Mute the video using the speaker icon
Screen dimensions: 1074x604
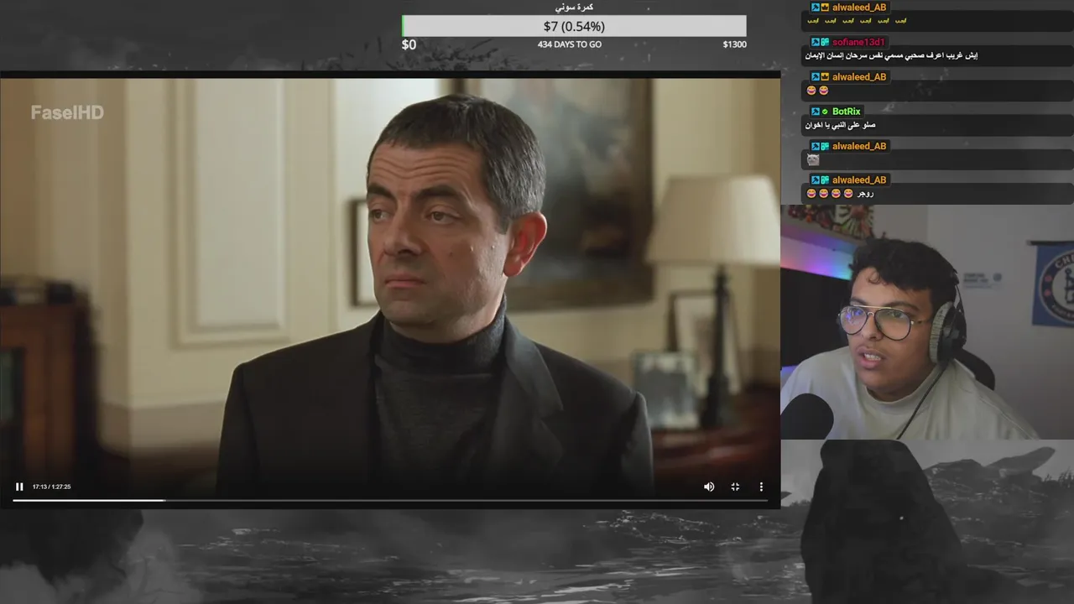coord(709,487)
